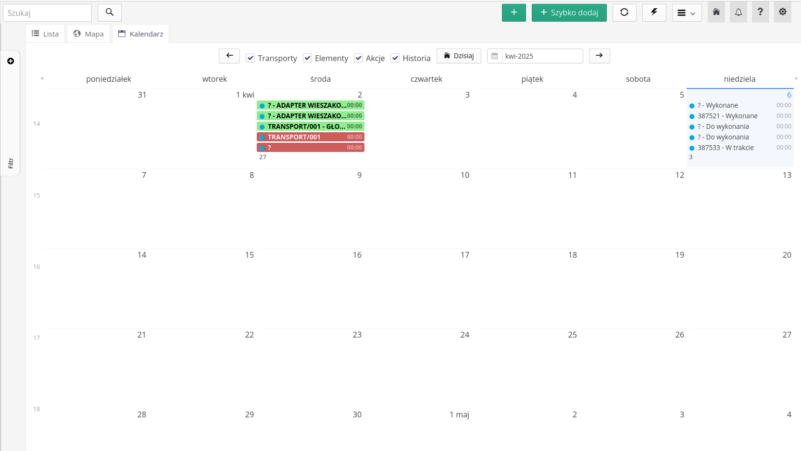
Task: Open the kwi-2025 date picker
Action: 535,56
